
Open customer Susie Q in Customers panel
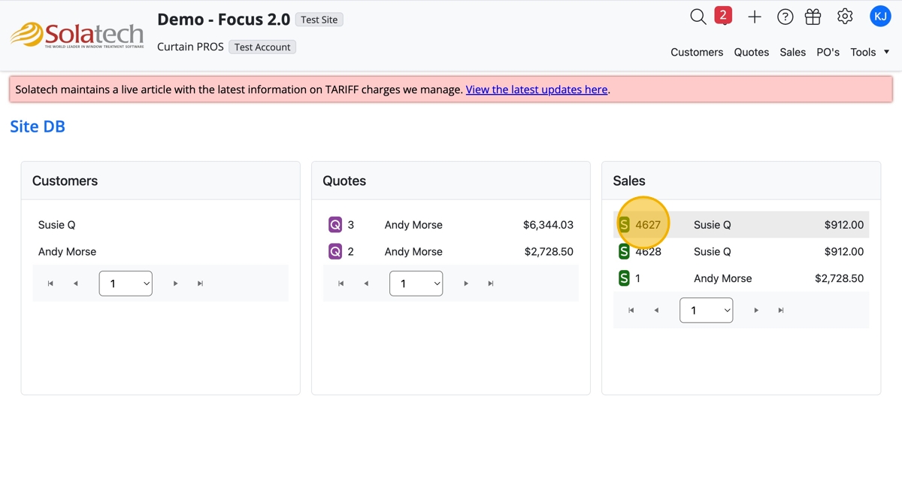(57, 225)
